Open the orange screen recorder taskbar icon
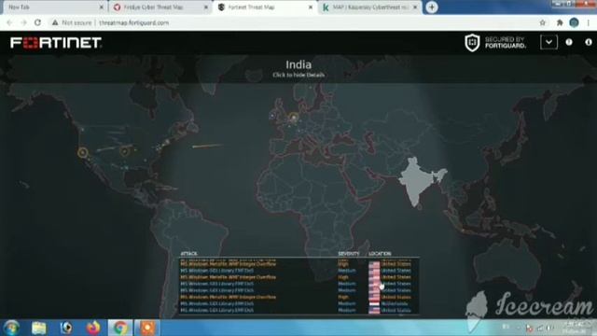This screenshot has height=336, width=597. coord(147,328)
